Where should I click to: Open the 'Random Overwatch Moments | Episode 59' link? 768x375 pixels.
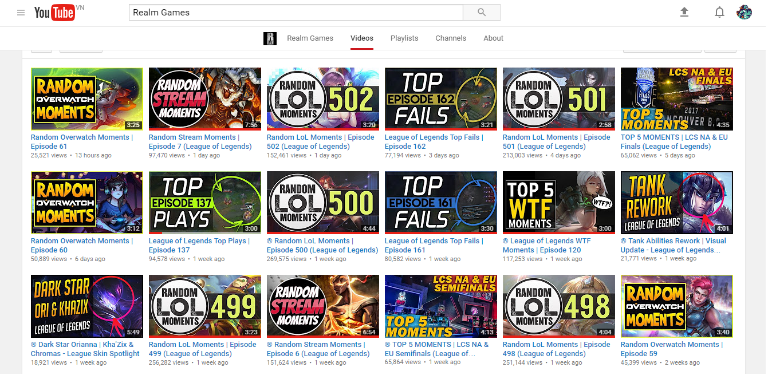672,349
